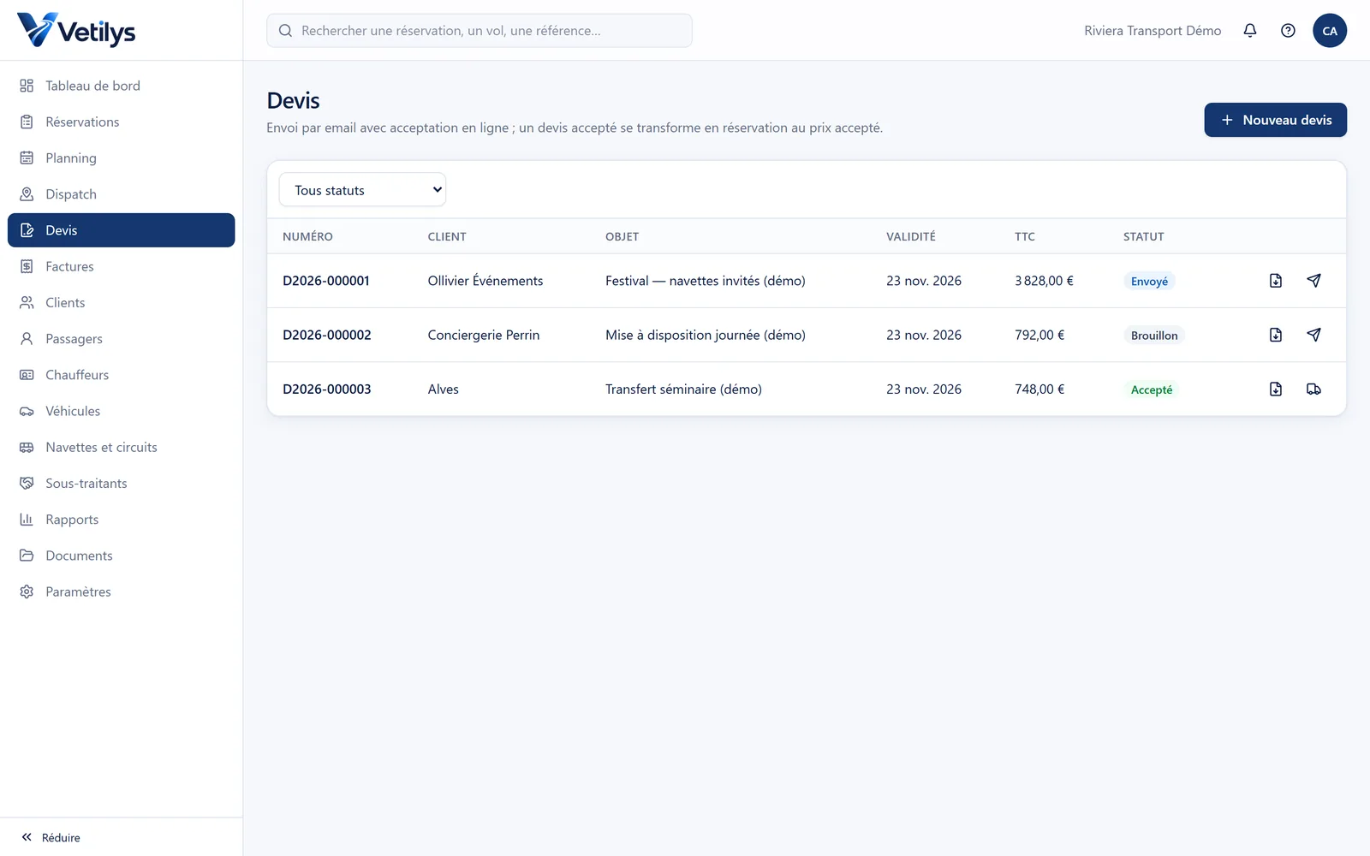The width and height of the screenshot is (1370, 856).
Task: Open quote number D2026-000001
Action: pyautogui.click(x=326, y=281)
